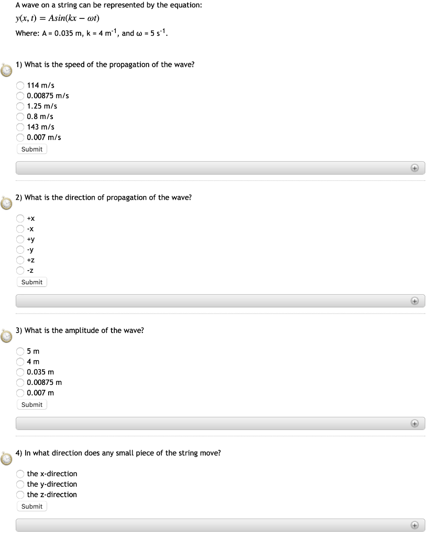The width and height of the screenshot is (441, 537).
Task: Expand the answer bar below question 3 via plus icon
Action: click(415, 423)
